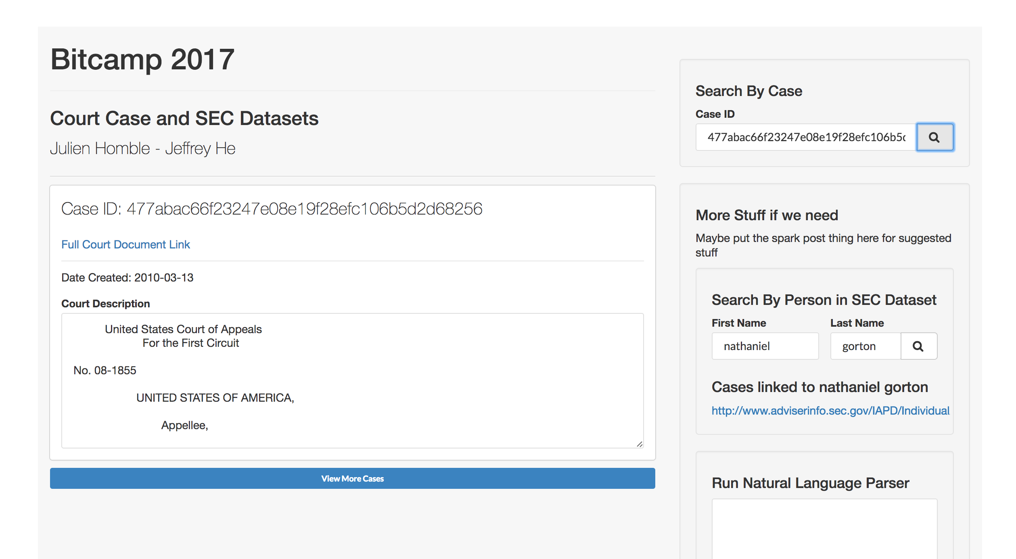Click the Natural Language Parser text box

pyautogui.click(x=824, y=528)
